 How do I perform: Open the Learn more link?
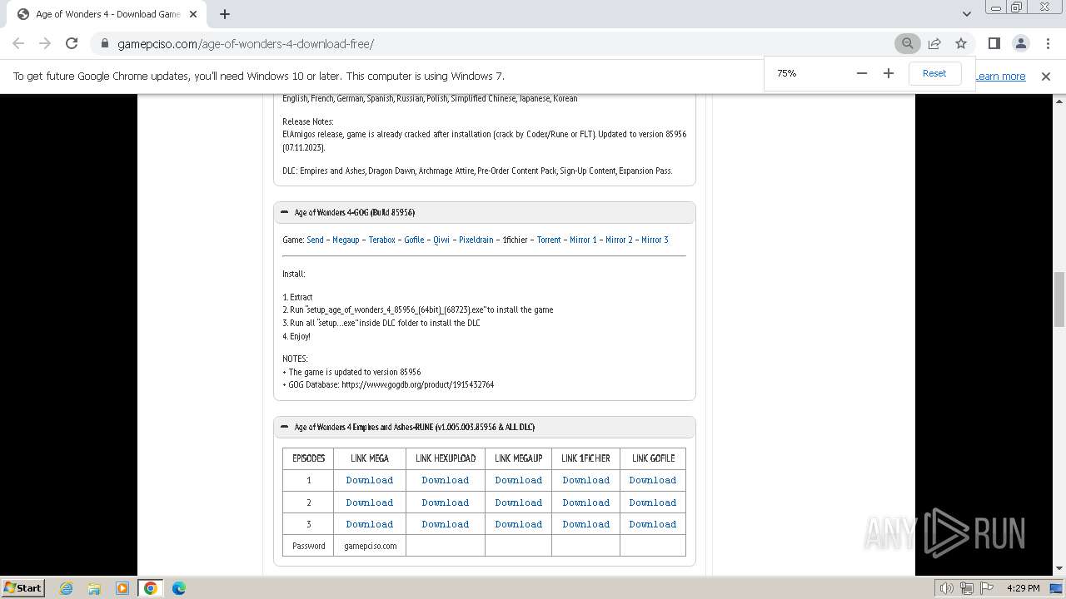[x=1001, y=76]
